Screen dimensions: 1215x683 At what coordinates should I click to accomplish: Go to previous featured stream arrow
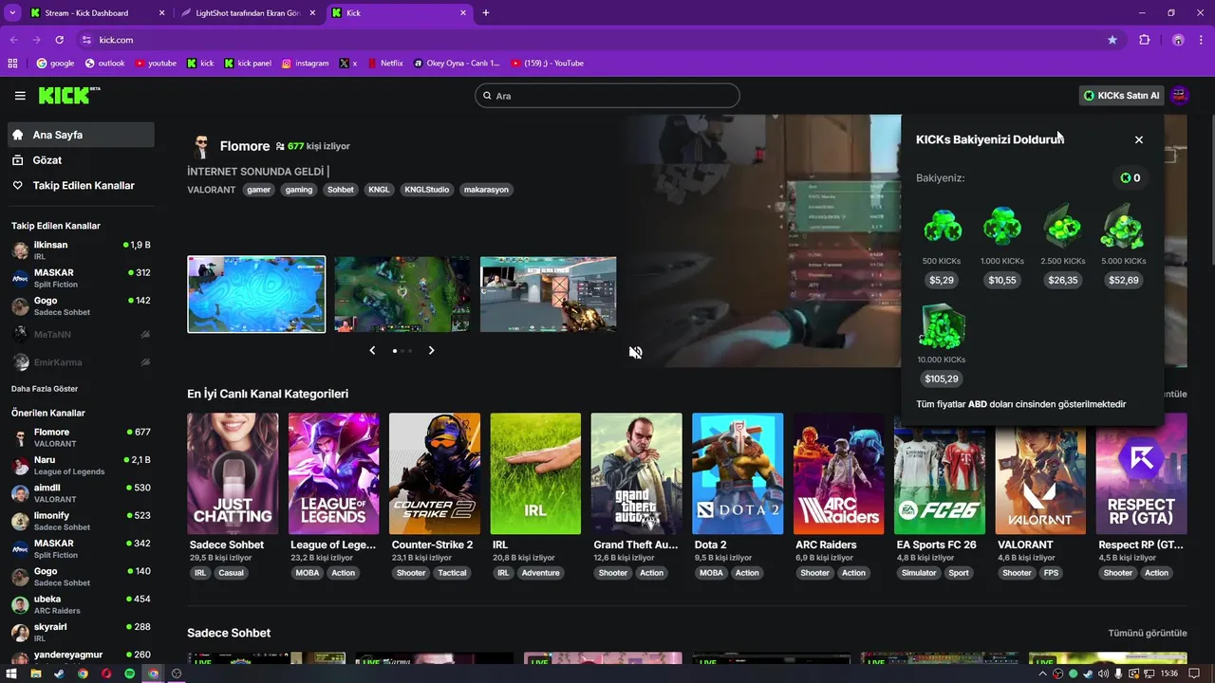point(372,350)
